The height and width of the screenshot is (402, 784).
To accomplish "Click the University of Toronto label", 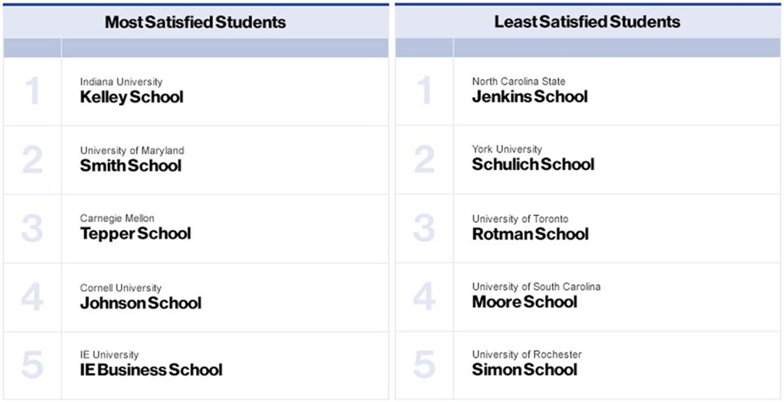I will (x=520, y=219).
